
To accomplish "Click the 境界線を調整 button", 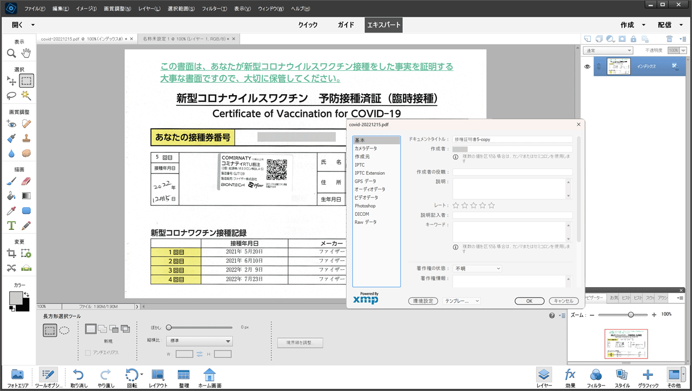I will 300,342.
